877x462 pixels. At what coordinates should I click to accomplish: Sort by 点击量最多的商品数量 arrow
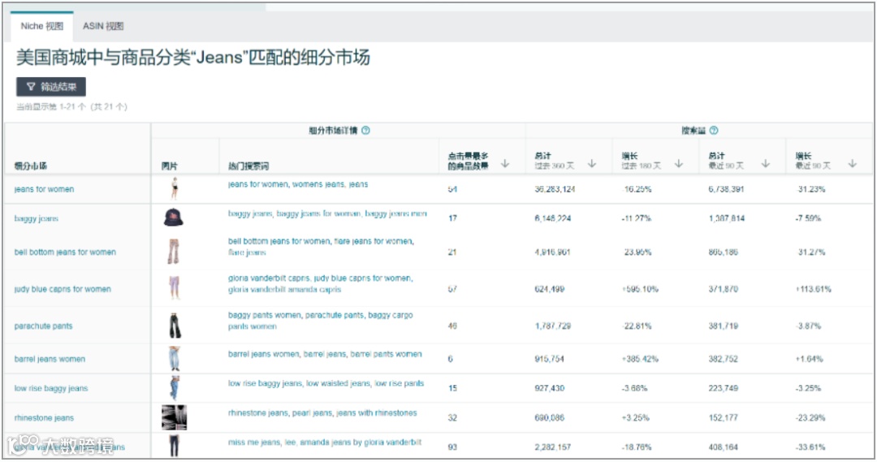pyautogui.click(x=505, y=163)
